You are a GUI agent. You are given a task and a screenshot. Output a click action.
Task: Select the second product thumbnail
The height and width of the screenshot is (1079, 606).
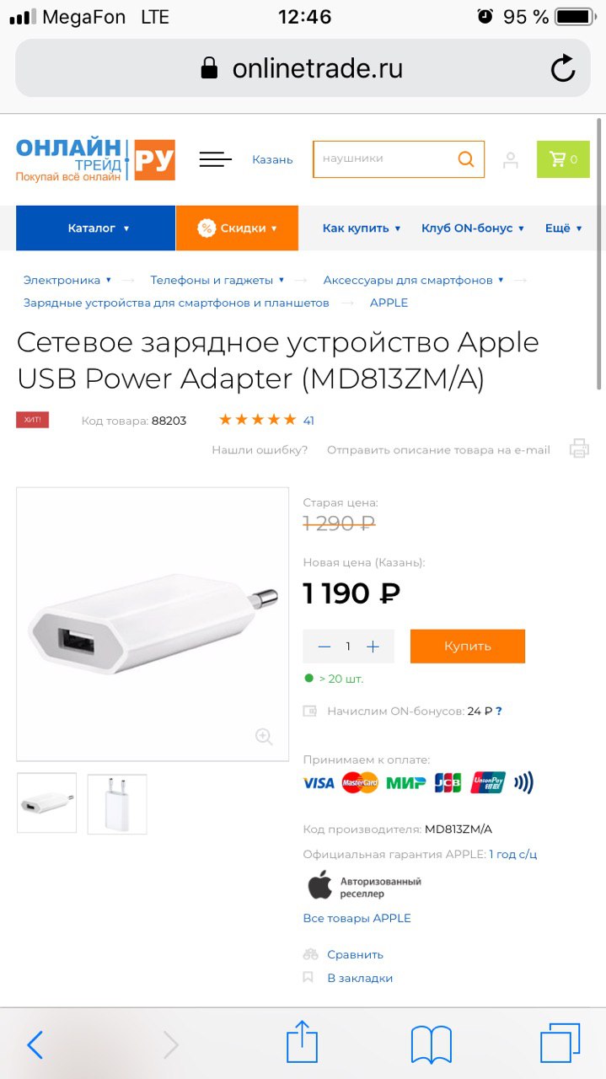pyautogui.click(x=117, y=804)
